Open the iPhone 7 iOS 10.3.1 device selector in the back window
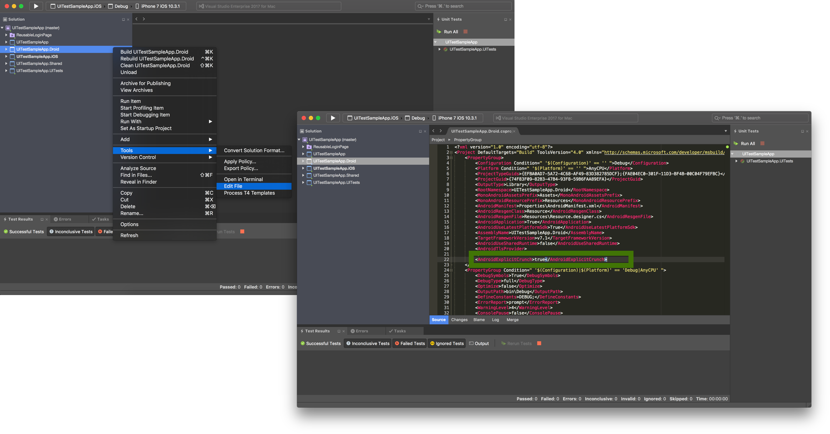830x434 pixels. click(x=158, y=6)
